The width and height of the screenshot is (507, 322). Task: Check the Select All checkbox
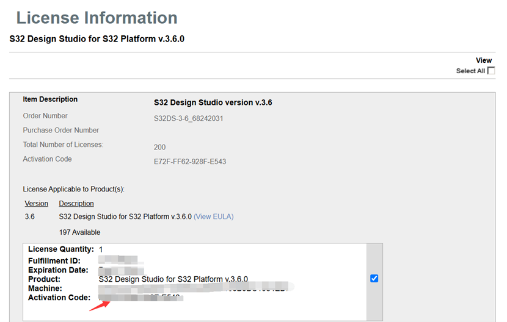pos(491,71)
